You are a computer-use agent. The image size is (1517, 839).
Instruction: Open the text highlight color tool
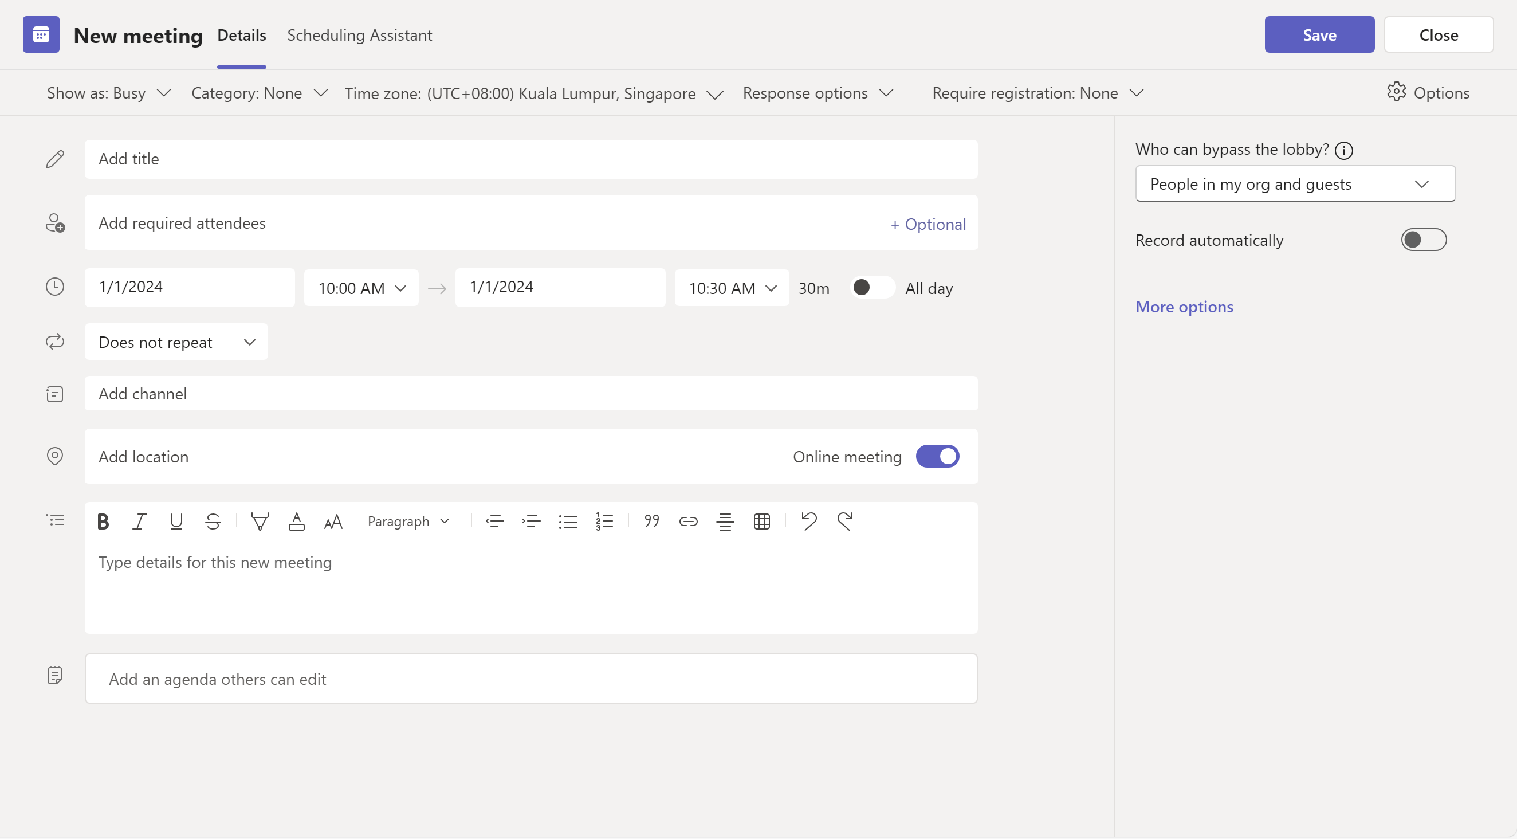260,522
